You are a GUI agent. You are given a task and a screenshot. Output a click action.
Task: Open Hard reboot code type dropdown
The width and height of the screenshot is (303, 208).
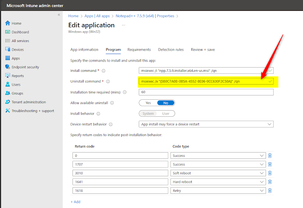(218, 182)
